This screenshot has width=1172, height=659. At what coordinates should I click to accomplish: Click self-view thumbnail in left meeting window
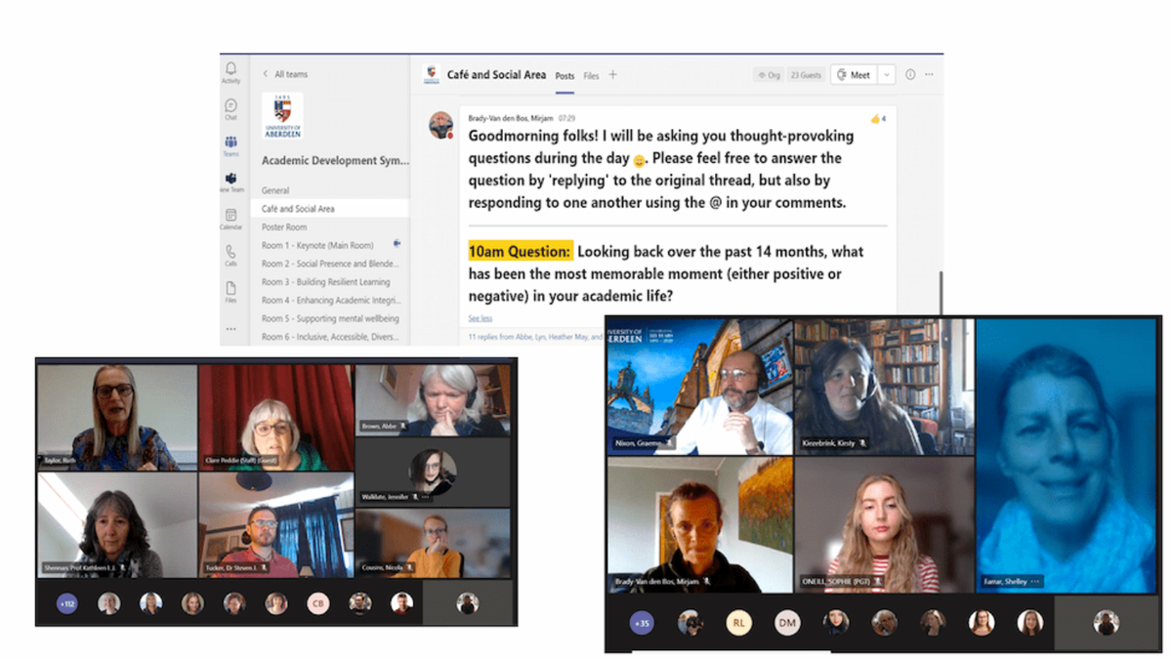click(x=469, y=602)
